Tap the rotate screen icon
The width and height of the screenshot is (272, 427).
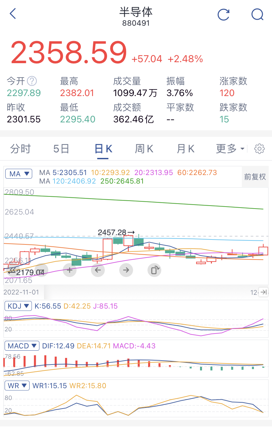pyautogui.click(x=154, y=270)
